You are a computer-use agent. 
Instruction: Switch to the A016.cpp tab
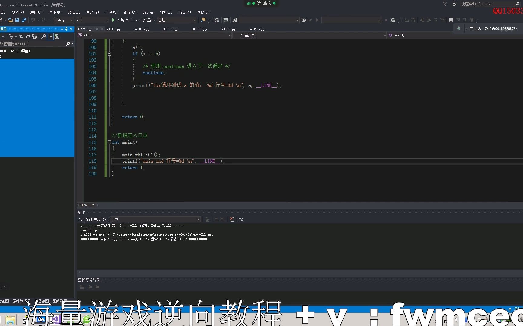[142, 29]
